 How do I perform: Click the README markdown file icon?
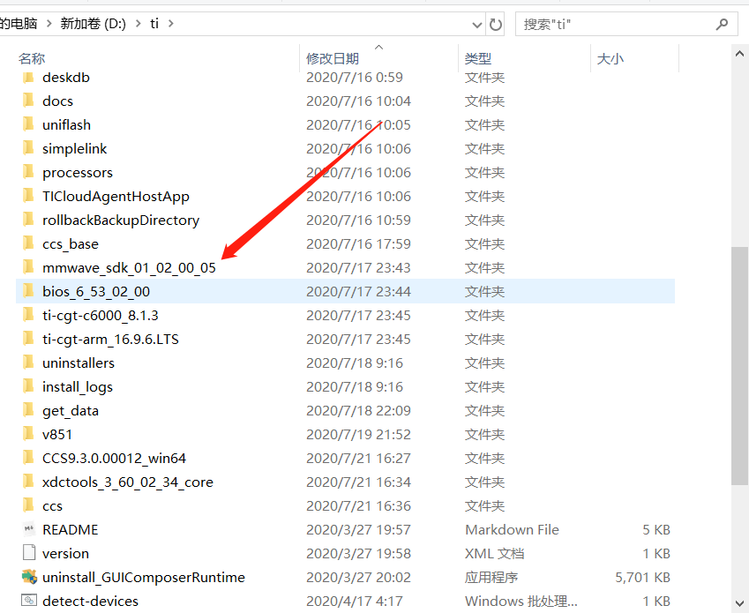(x=28, y=529)
